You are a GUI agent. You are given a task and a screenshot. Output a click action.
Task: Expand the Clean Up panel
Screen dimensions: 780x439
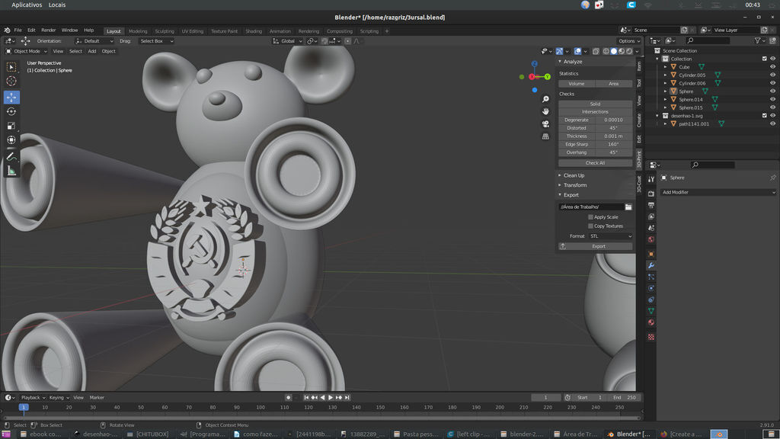(574, 176)
